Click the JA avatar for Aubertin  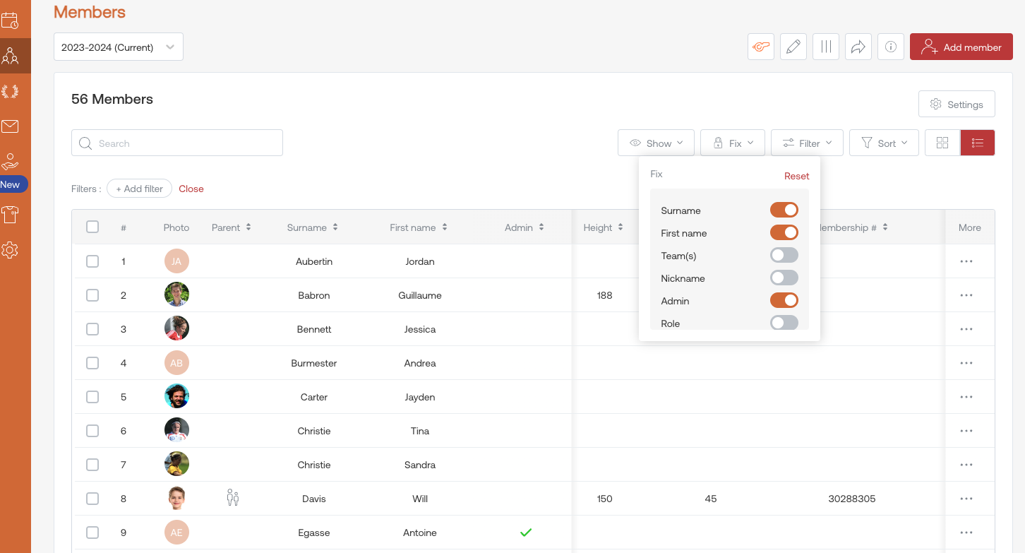(x=176, y=261)
